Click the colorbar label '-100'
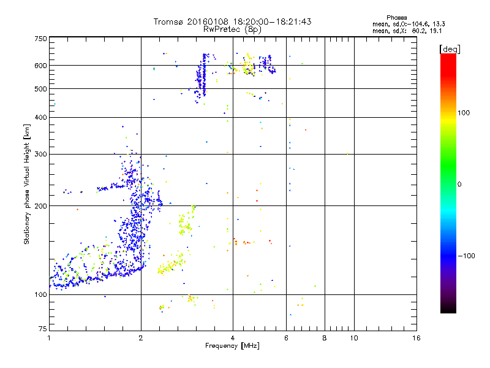This screenshot has height=368, width=490. [466, 256]
